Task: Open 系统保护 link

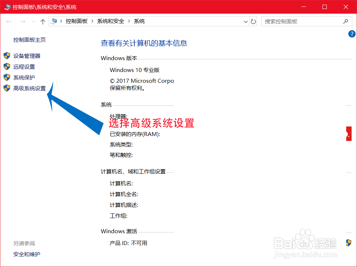Action: click(x=24, y=78)
